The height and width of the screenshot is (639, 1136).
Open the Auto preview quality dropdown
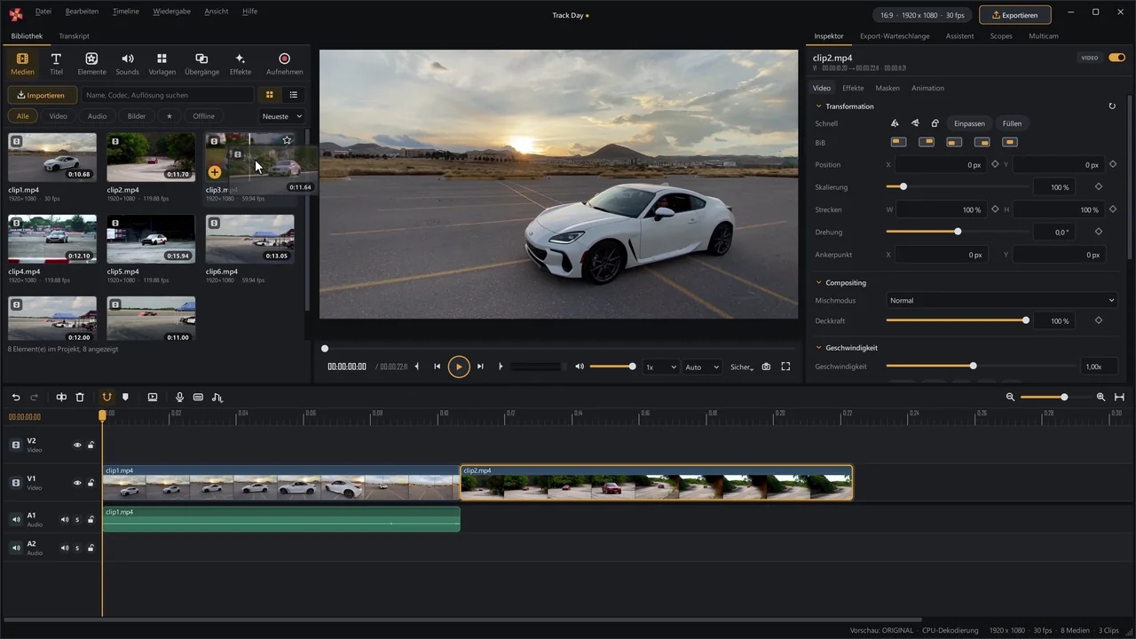(x=701, y=367)
